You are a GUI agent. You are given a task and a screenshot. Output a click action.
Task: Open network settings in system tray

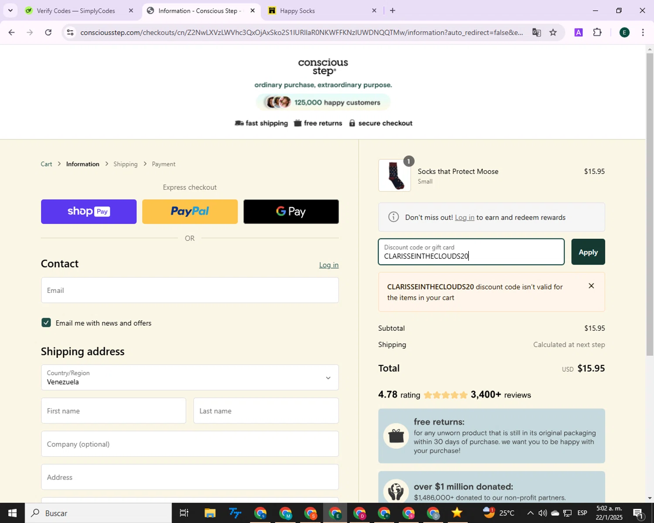567,513
